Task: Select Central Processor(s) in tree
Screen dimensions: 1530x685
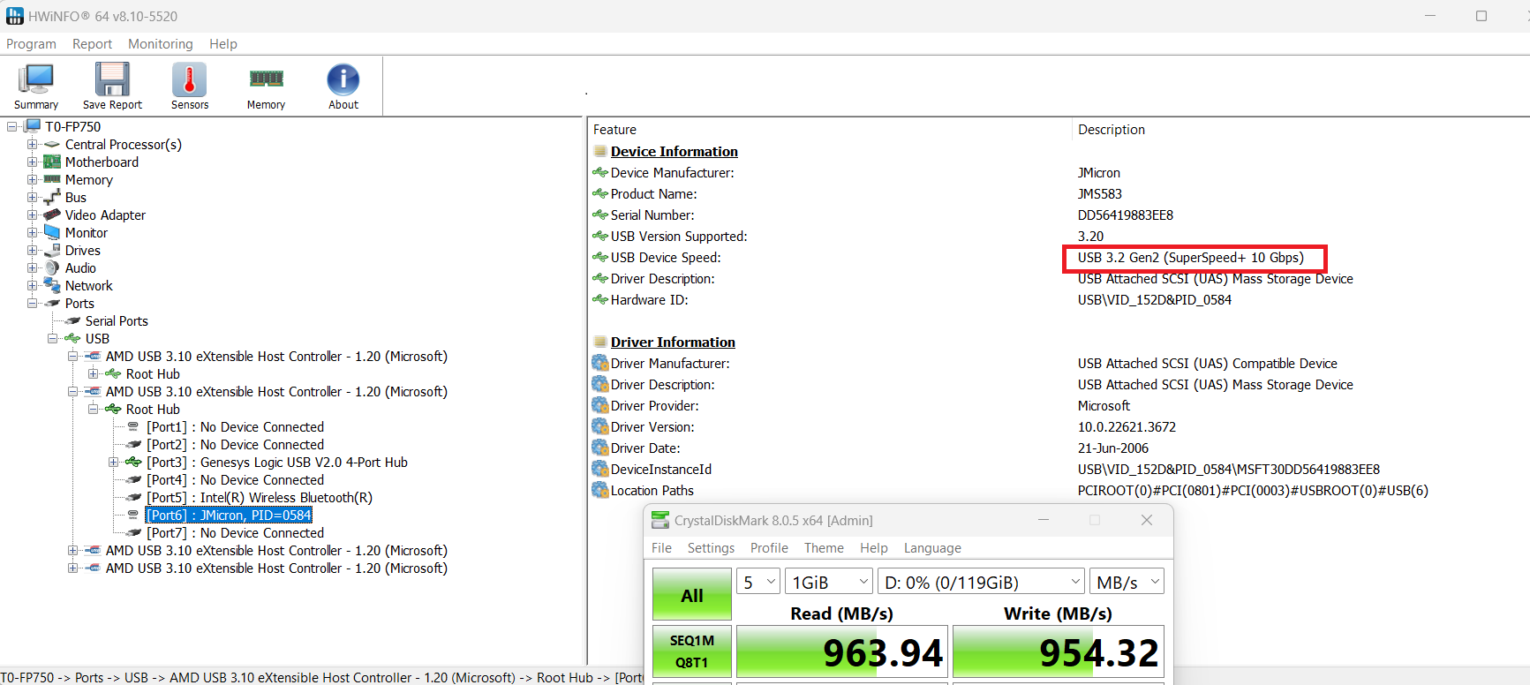Action: 124,145
